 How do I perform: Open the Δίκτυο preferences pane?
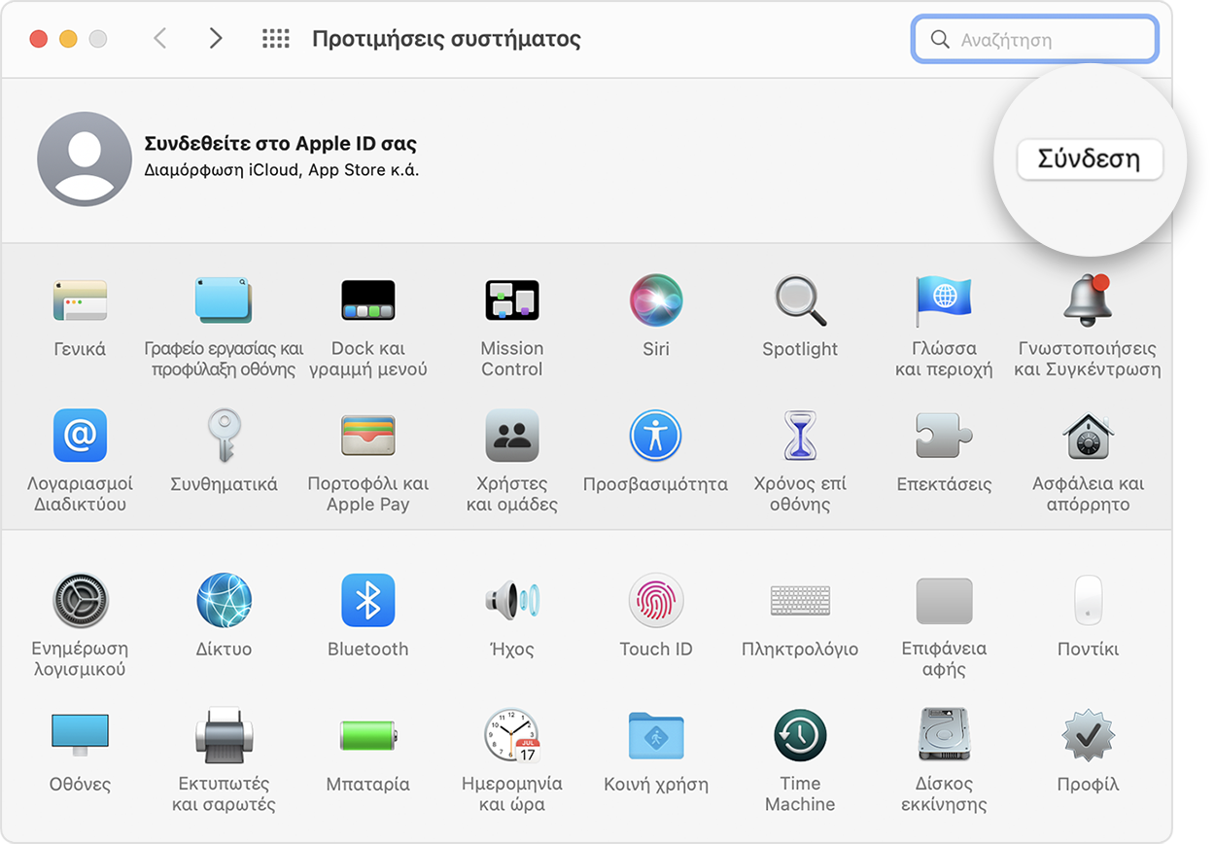(x=225, y=600)
